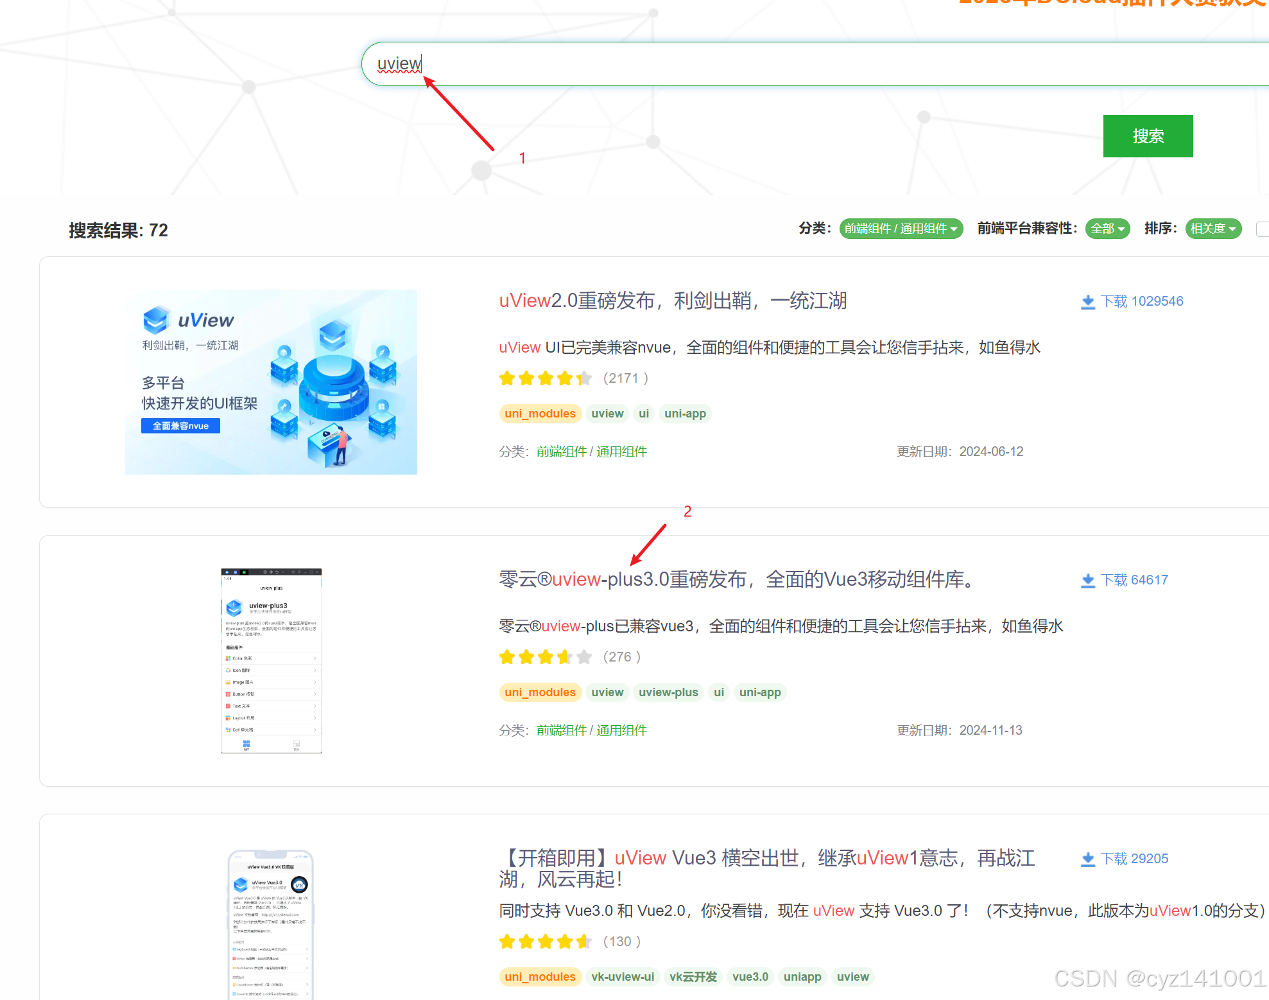
Task: Expand the 全部 platform compatibility dropdown
Action: (x=1107, y=229)
